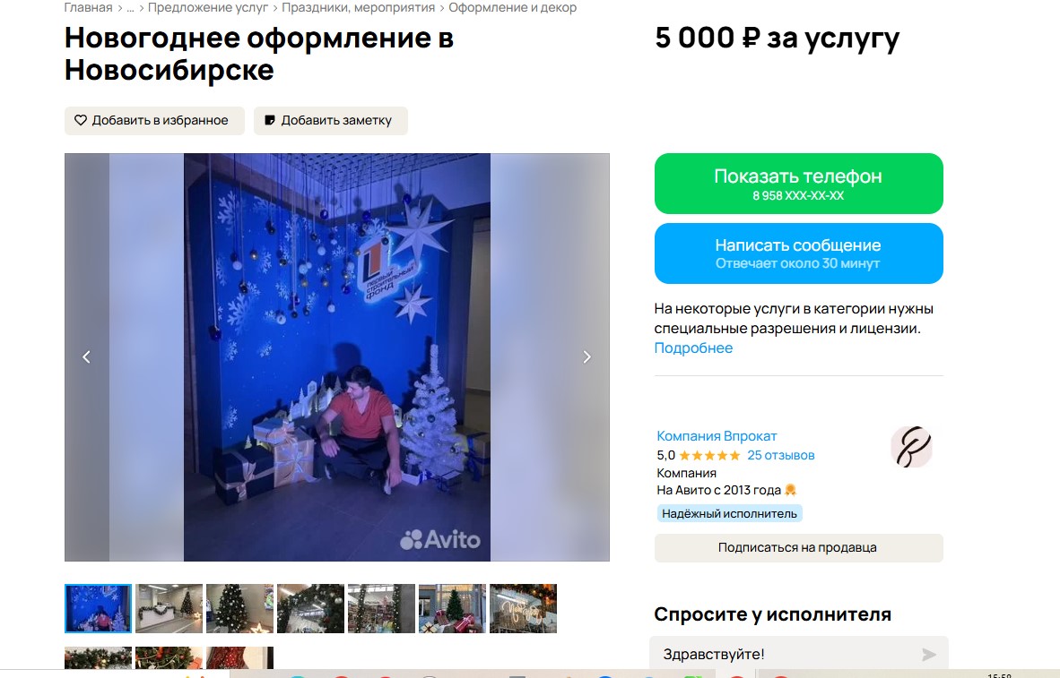Send message using the paper plane icon
The height and width of the screenshot is (678, 1060).
point(929,655)
